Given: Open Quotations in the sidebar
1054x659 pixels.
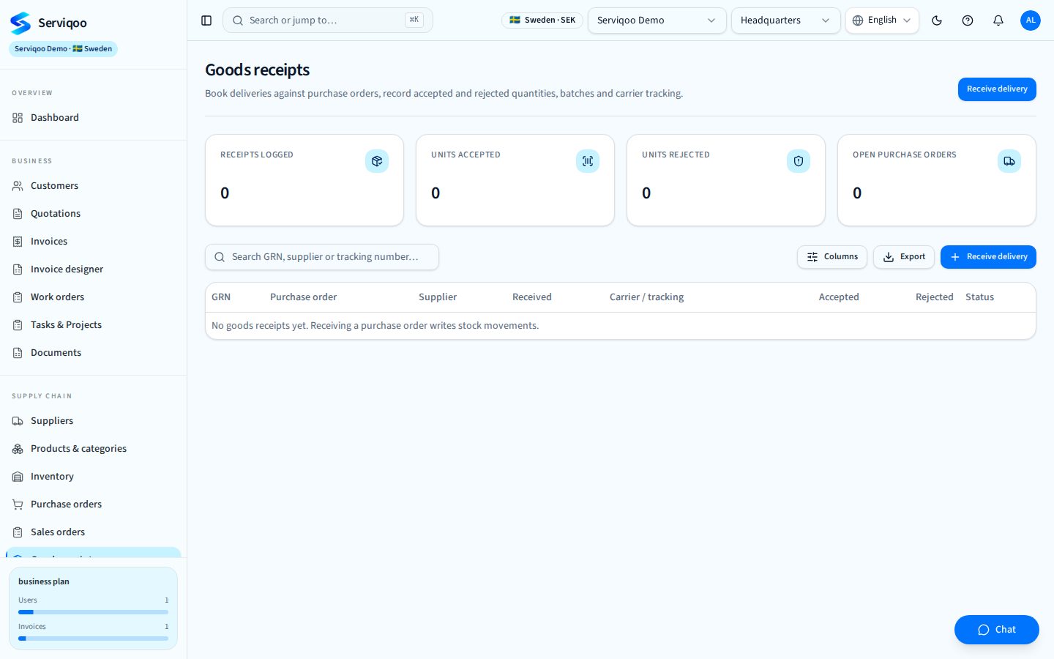Looking at the screenshot, I should [x=93, y=214].
